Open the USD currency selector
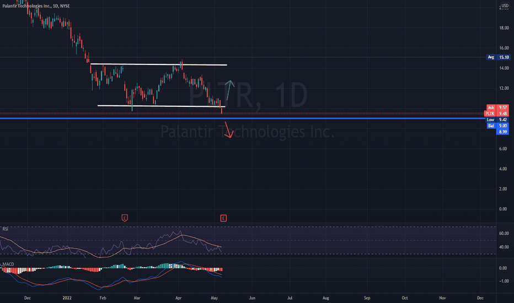The width and height of the screenshot is (514, 303). (x=505, y=6)
